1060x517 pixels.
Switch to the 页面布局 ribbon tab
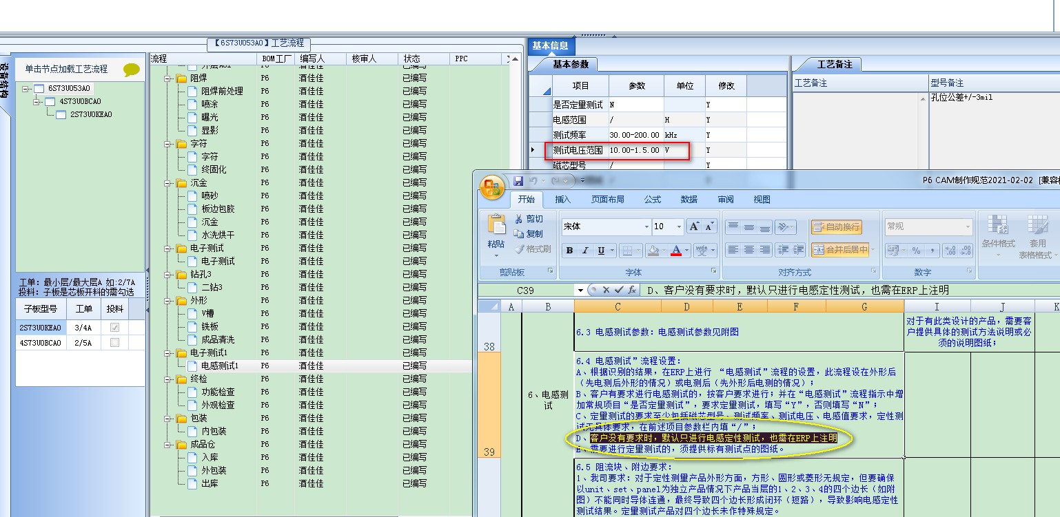[608, 200]
